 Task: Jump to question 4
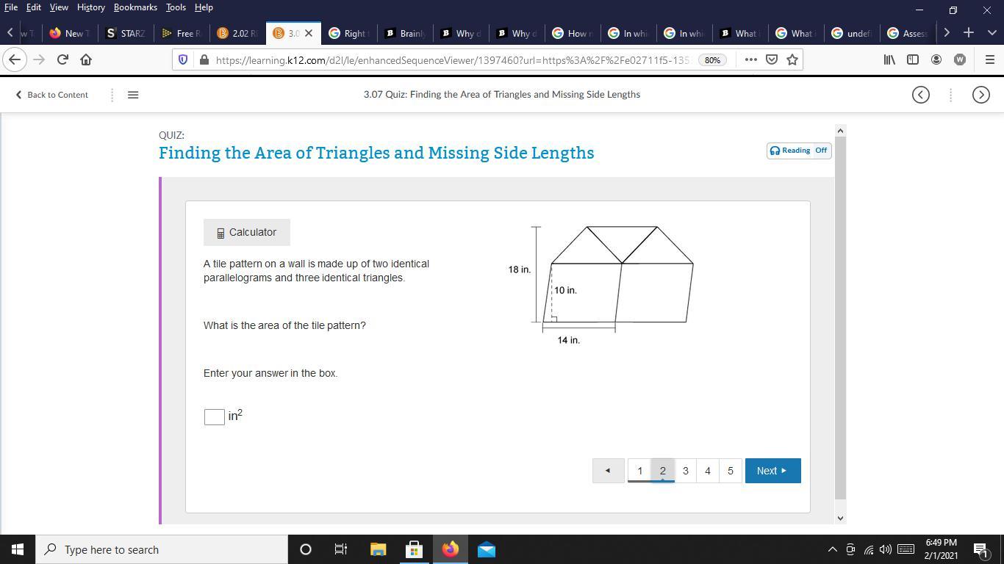(708, 471)
